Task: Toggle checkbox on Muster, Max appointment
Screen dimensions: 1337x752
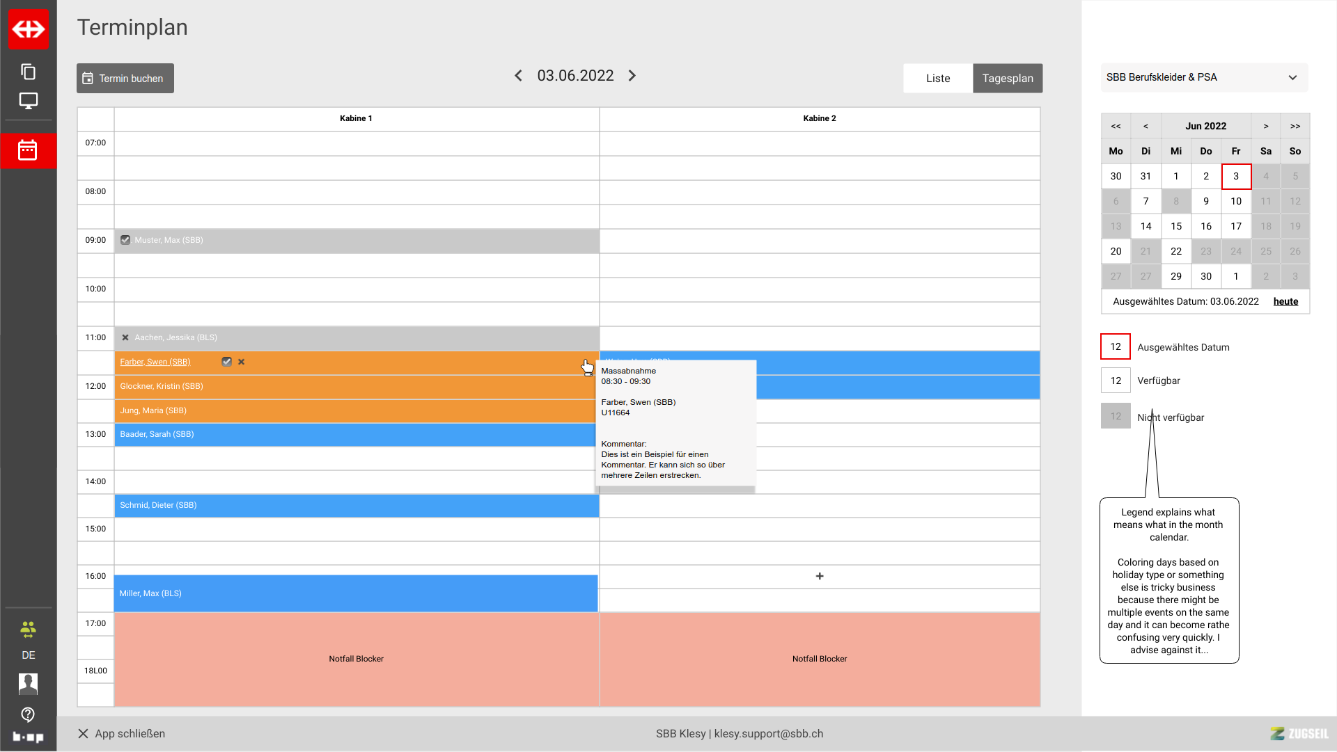Action: (125, 240)
